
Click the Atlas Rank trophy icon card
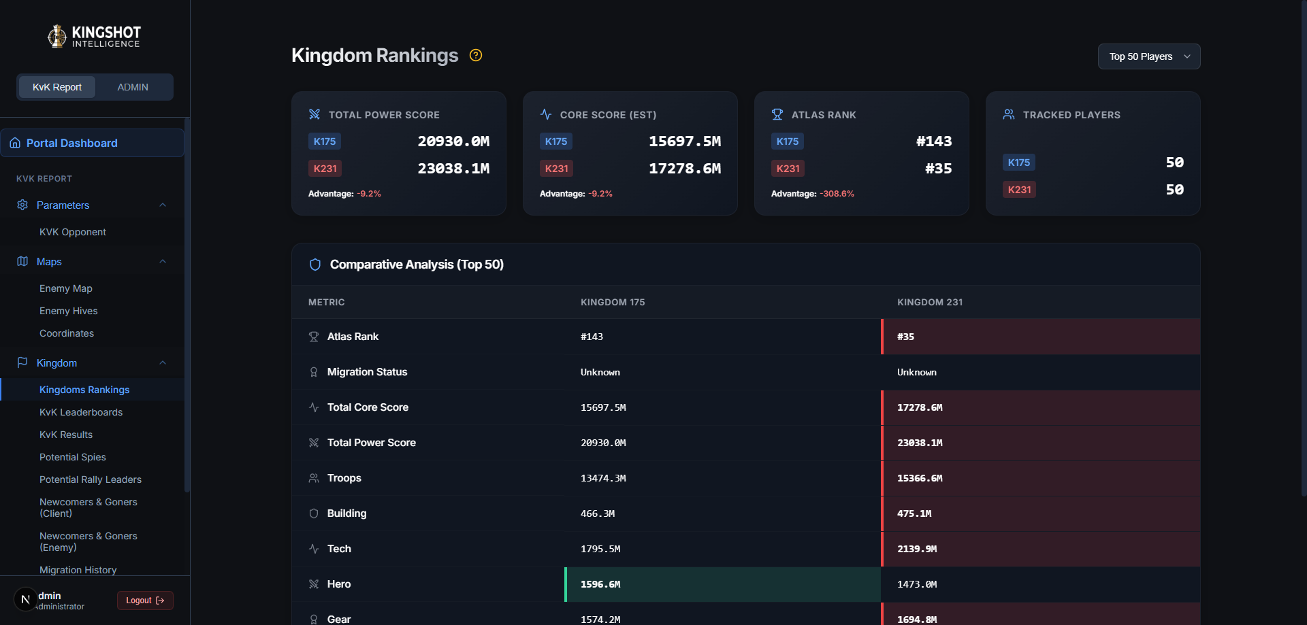(777, 114)
